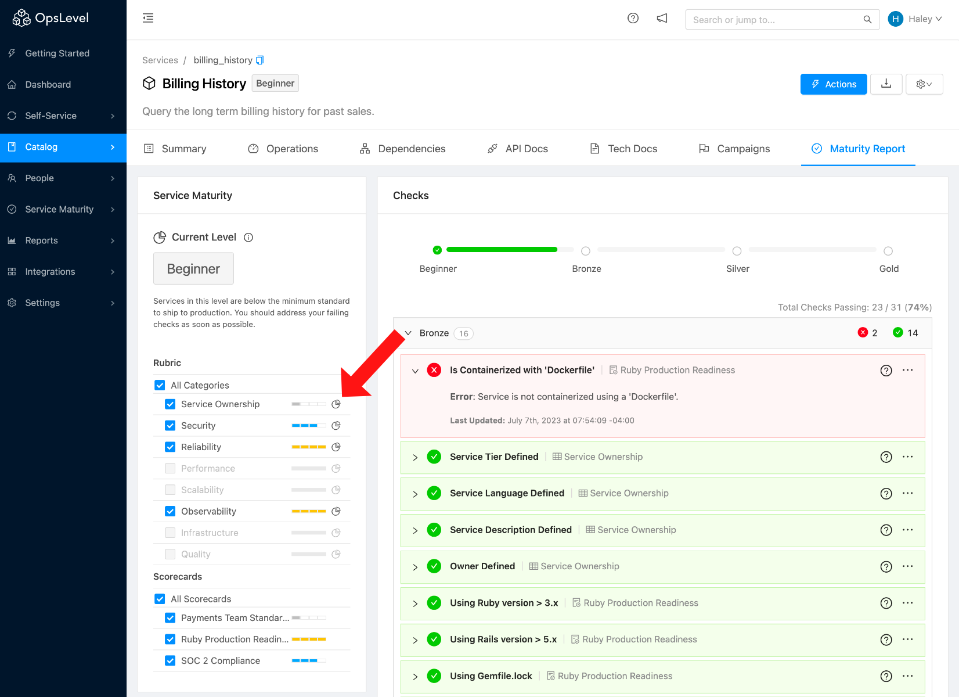Toggle the All Categories checkbox
Image resolution: width=959 pixels, height=697 pixels.
(160, 385)
